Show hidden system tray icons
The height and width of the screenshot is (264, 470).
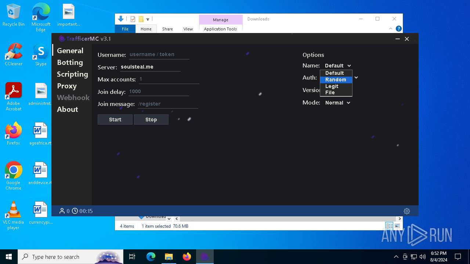point(396,257)
